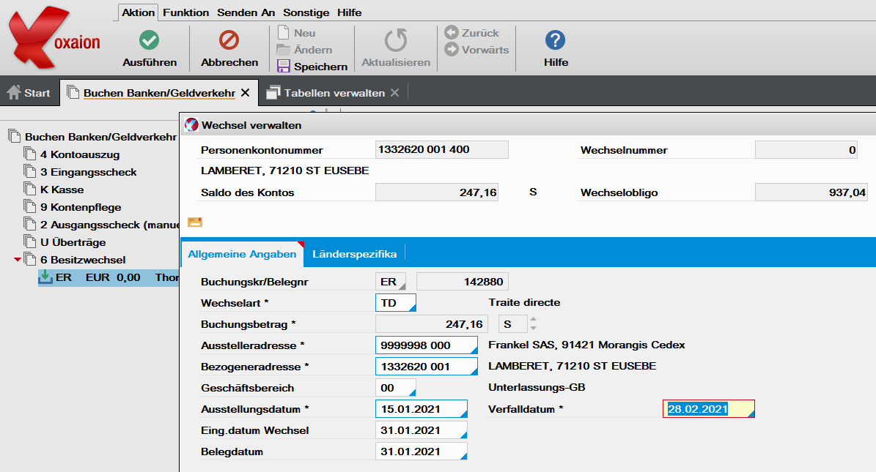876x472 pixels.
Task: Collapse the 6 Besitzwechsel red arrow
Action: click(18, 260)
